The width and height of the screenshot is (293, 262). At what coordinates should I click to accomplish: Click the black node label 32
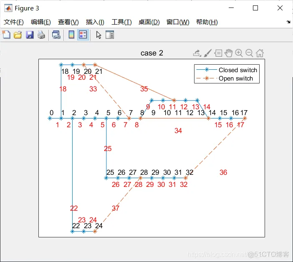[189, 172]
